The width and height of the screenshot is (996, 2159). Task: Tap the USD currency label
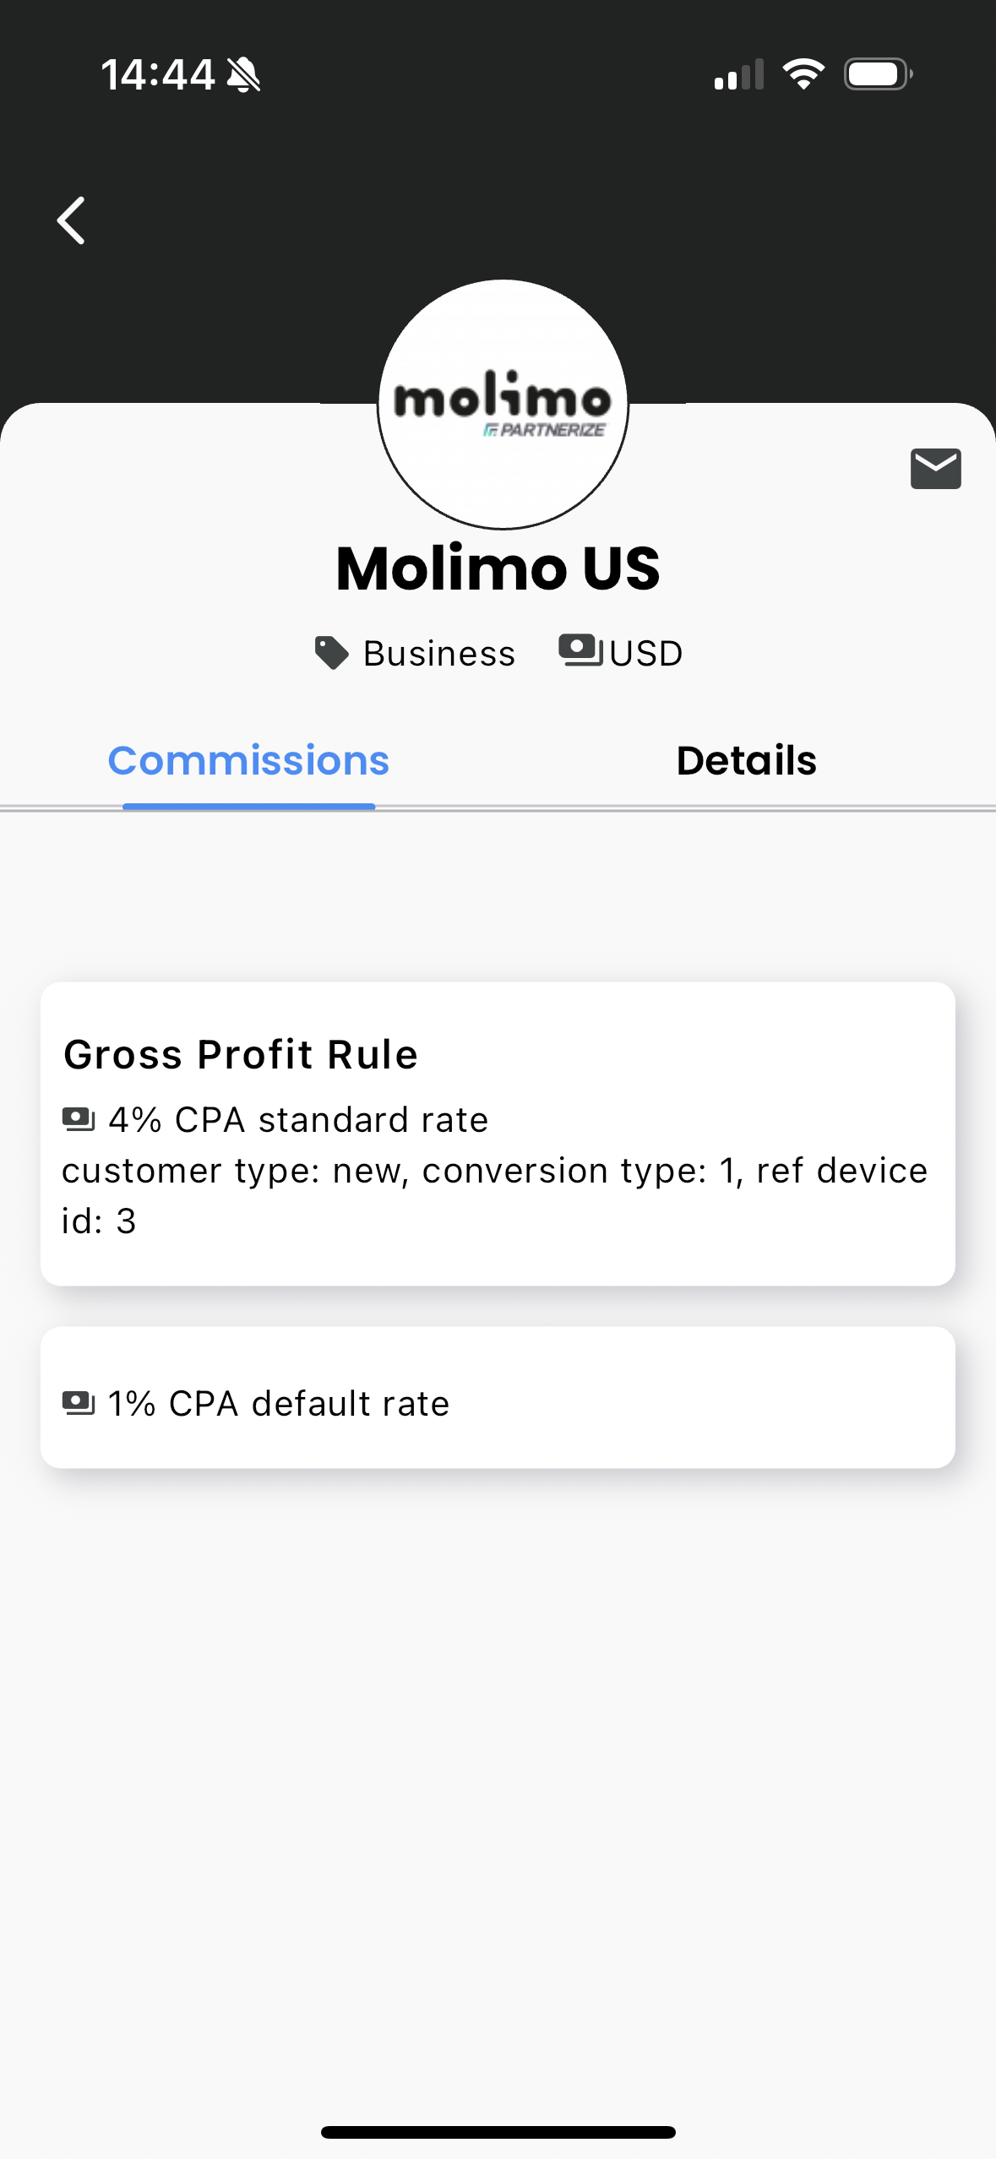pos(646,653)
